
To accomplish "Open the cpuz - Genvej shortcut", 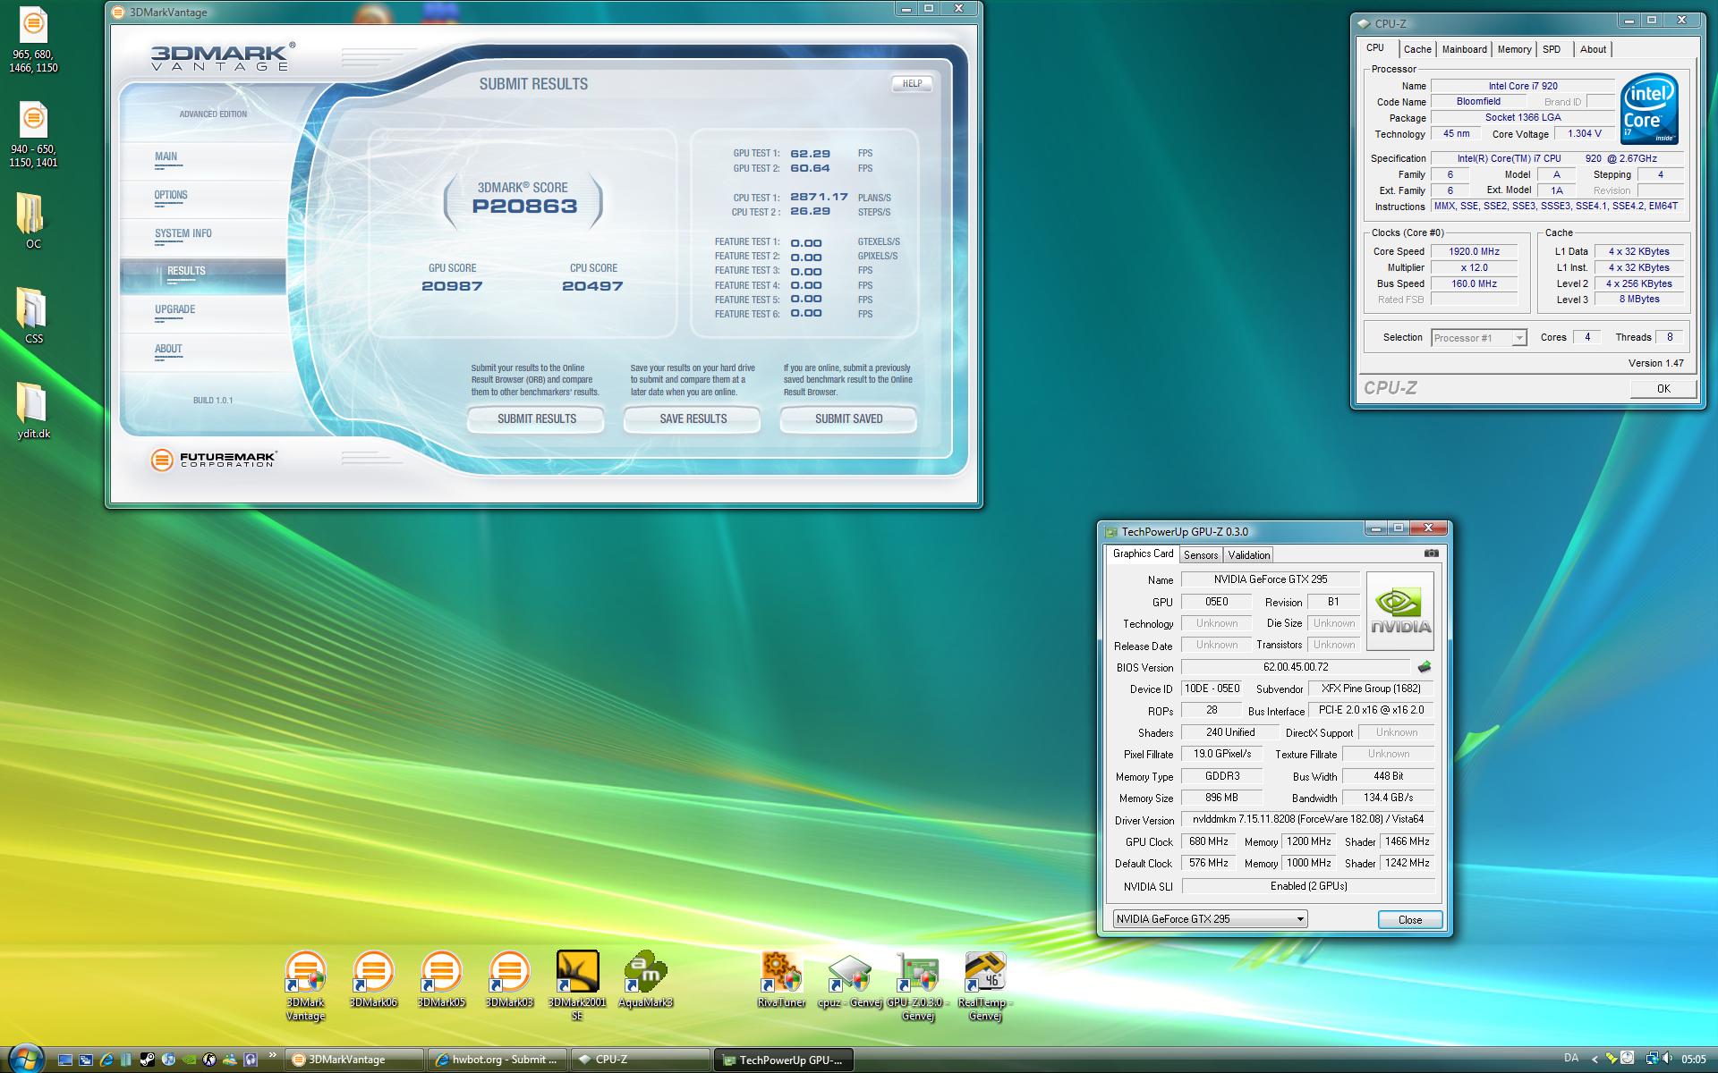I will coord(849,980).
